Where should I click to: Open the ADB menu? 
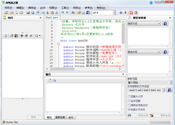pyautogui.click(x=43, y=8)
